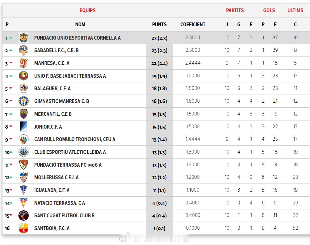This screenshot has width=310, height=245.
Task: Click the C column header
Action: tap(295, 24)
